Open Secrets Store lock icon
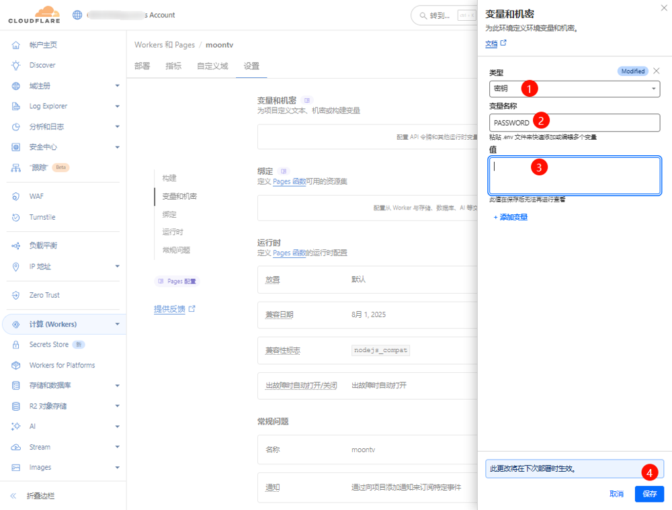The width and height of the screenshot is (672, 510). click(x=15, y=345)
